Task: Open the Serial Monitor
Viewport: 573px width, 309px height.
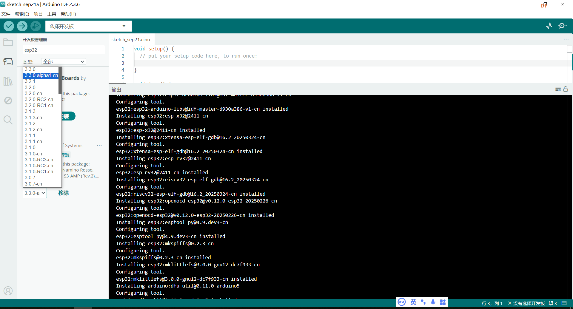Action: pos(562,26)
